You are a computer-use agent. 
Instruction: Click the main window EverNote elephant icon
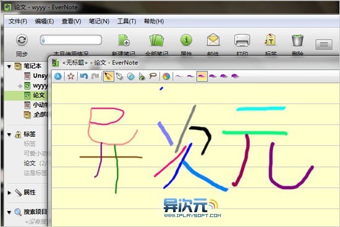click(x=8, y=7)
